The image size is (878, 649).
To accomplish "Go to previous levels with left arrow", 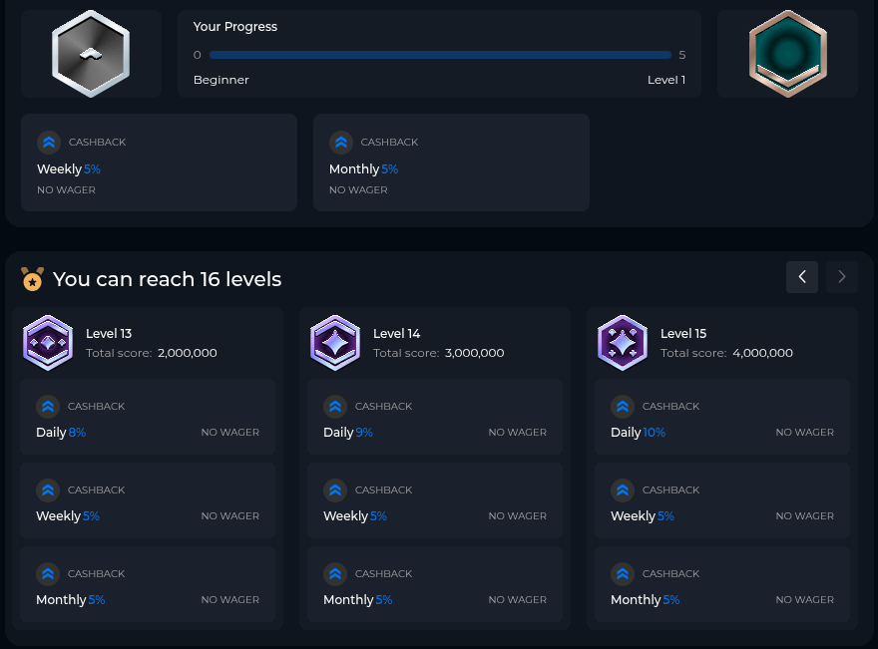I will [x=802, y=277].
